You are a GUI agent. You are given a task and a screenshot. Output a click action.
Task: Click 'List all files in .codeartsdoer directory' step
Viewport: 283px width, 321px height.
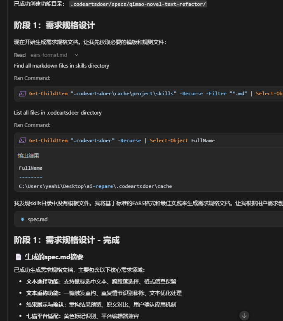[58, 112]
